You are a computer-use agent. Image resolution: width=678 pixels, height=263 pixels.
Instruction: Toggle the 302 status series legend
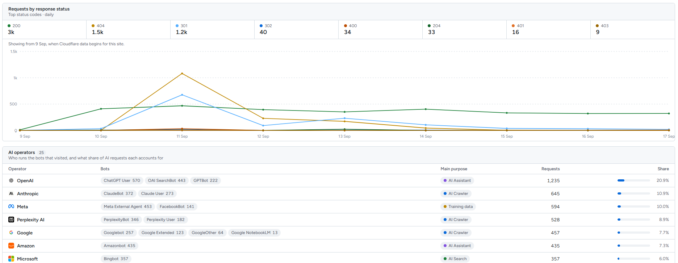click(297, 29)
